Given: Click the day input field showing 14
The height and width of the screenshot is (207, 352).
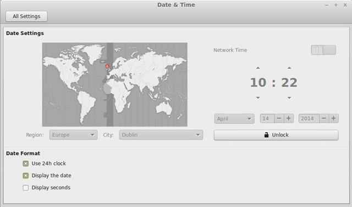Looking at the screenshot, I should point(267,118).
